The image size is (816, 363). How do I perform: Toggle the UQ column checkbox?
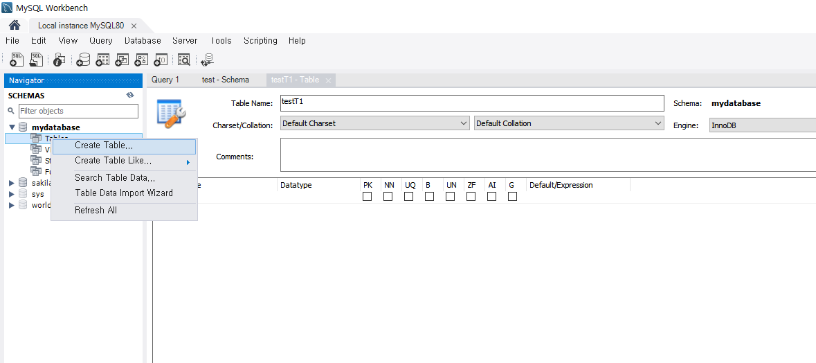pyautogui.click(x=408, y=196)
